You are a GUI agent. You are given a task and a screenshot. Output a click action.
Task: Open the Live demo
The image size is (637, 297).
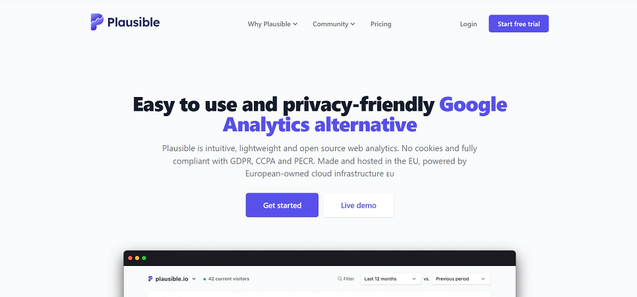pyautogui.click(x=358, y=205)
